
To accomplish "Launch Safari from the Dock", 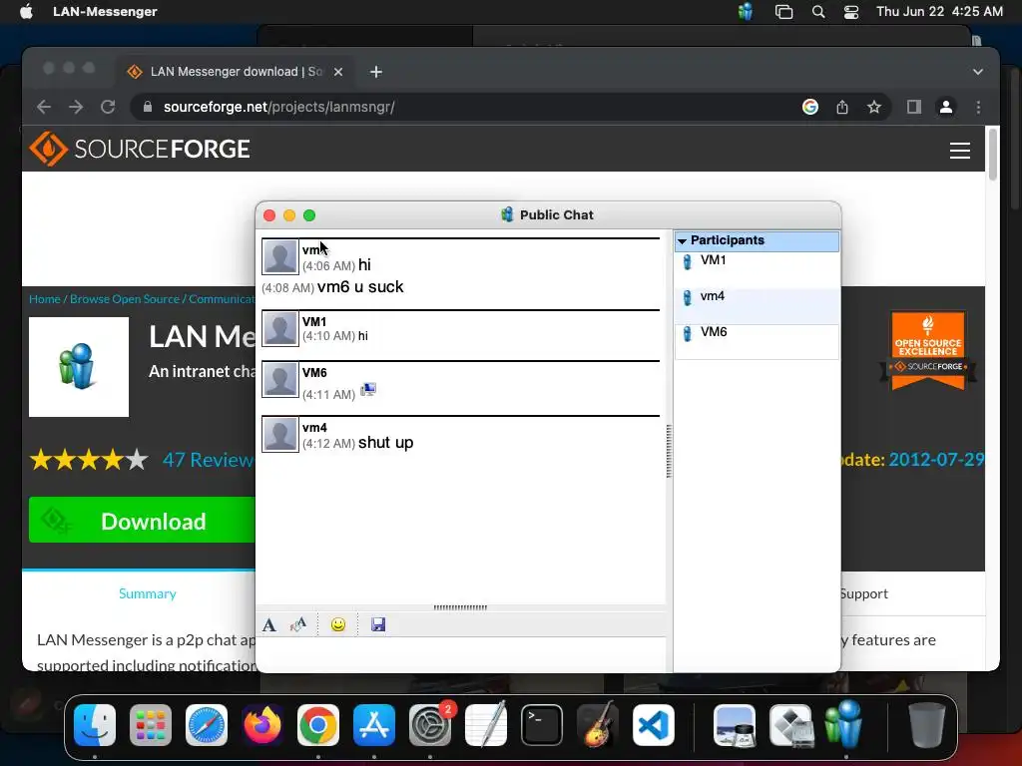I will (207, 725).
